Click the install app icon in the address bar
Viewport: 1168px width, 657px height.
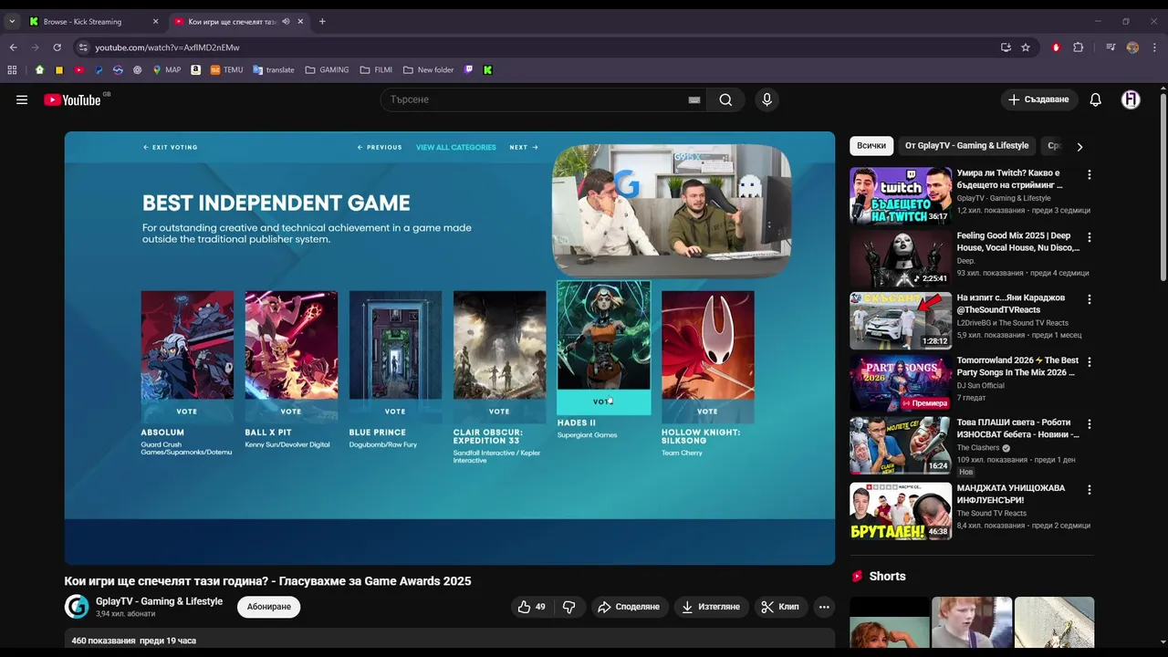[x=1006, y=47]
